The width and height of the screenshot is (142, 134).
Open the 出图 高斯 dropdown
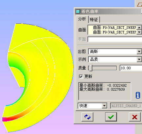(139, 52)
